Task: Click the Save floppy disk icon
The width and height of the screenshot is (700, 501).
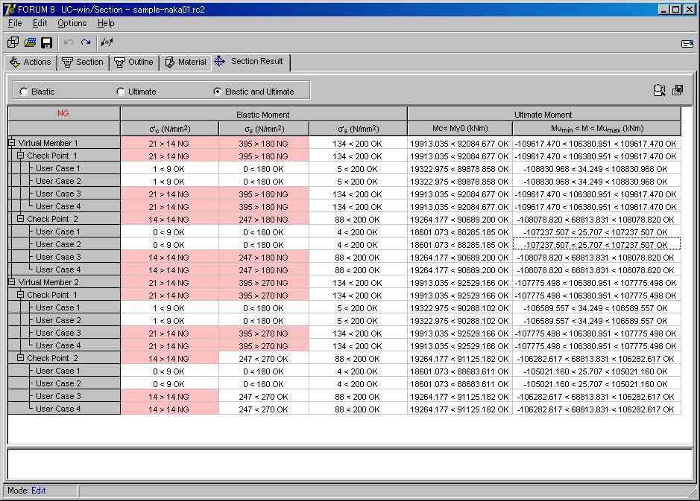Action: [46, 42]
